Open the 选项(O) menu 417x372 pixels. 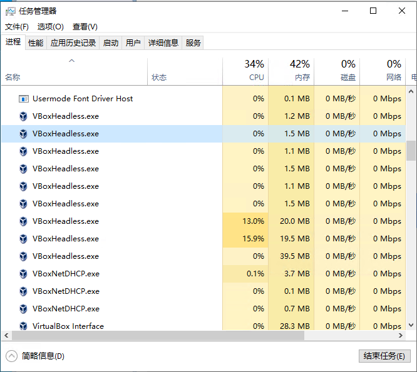[x=50, y=27]
